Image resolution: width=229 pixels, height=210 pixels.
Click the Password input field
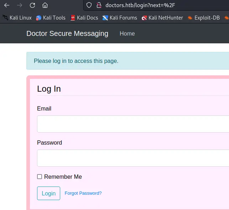point(133,158)
